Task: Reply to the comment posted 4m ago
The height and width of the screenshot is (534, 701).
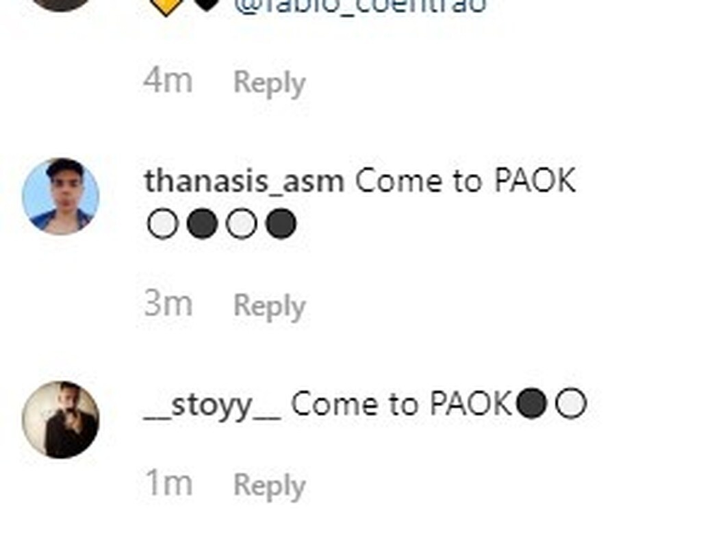Action: tap(270, 84)
